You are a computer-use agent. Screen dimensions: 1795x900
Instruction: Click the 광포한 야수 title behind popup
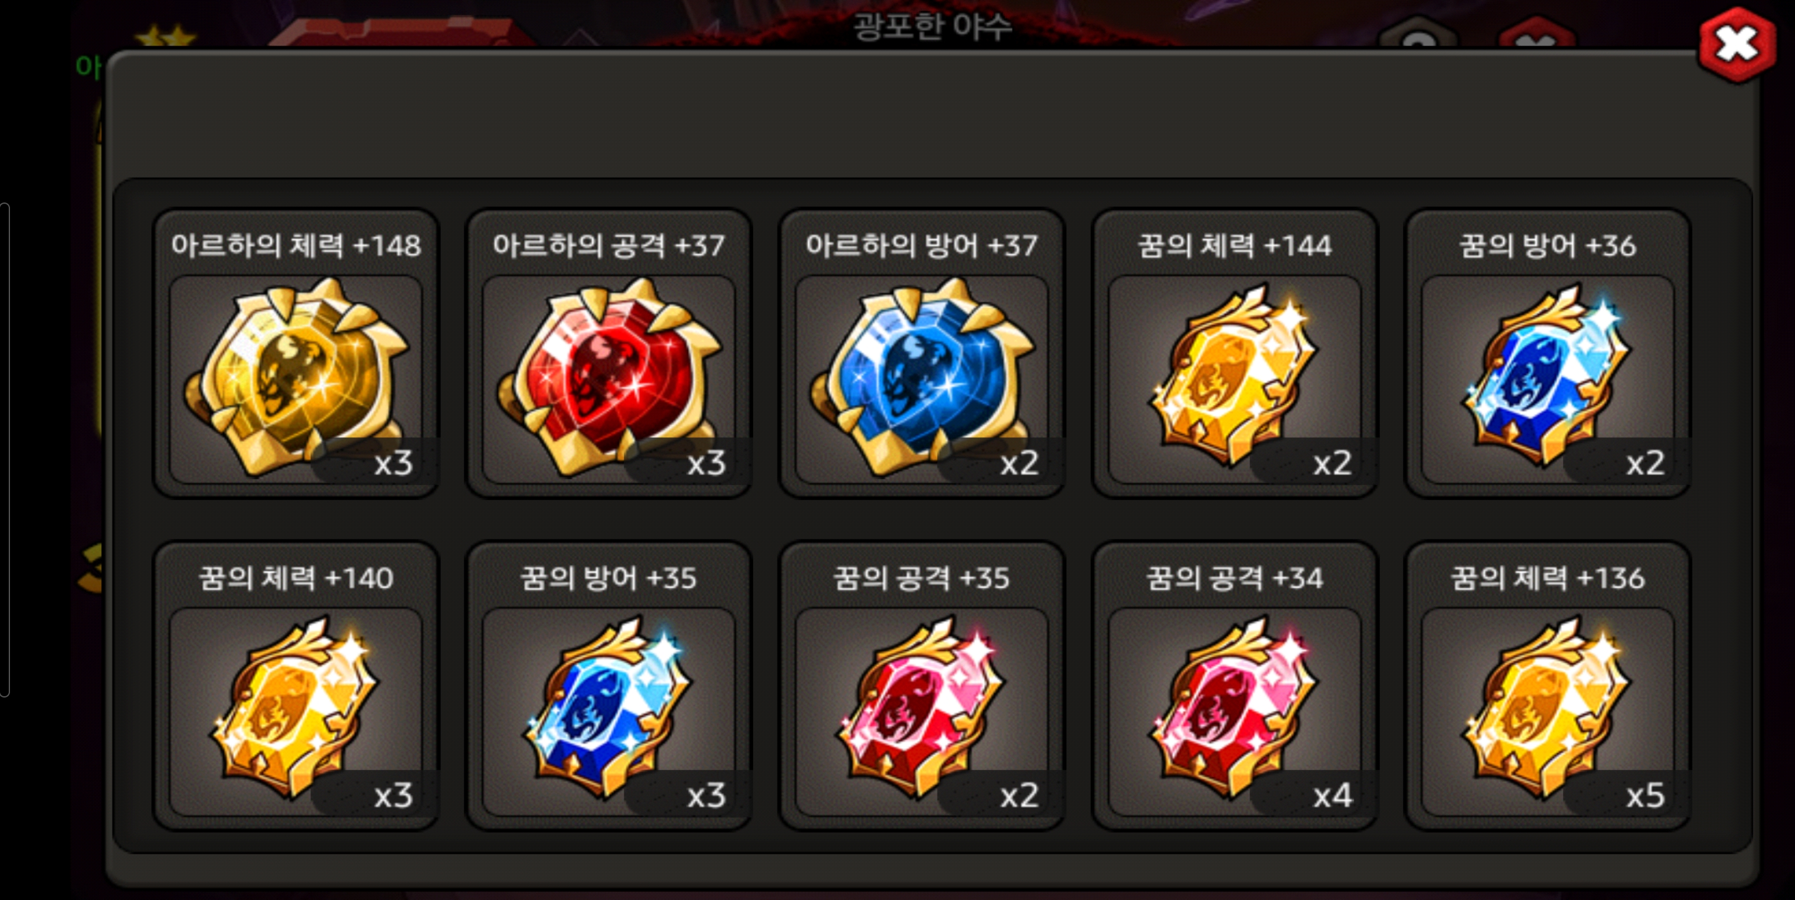pyautogui.click(x=932, y=26)
